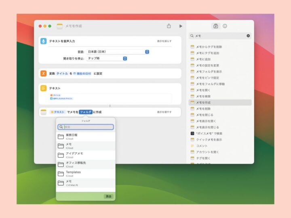Choose the メモにタグを追加 action
This screenshot has height=218, width=291.
[x=220, y=53]
